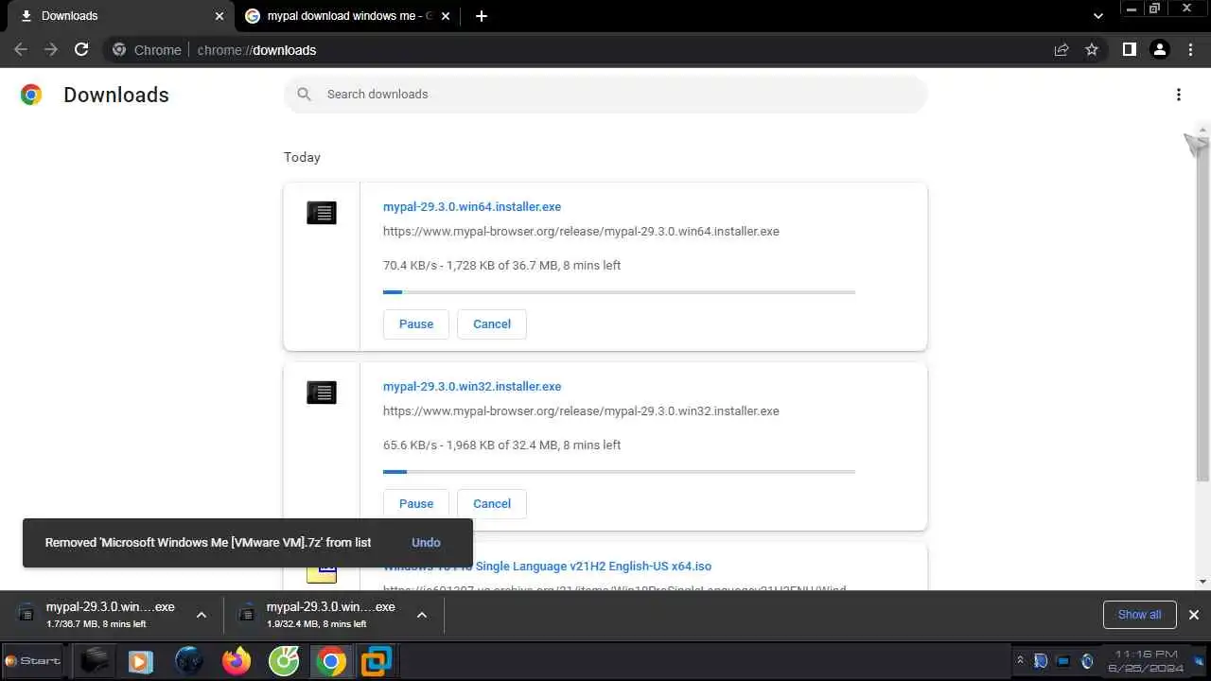Open the black folder icon in taskbar

click(95, 660)
